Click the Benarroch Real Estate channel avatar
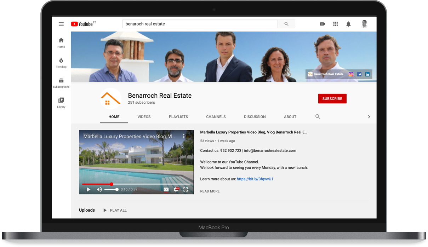This screenshot has width=428, height=247. (110, 98)
